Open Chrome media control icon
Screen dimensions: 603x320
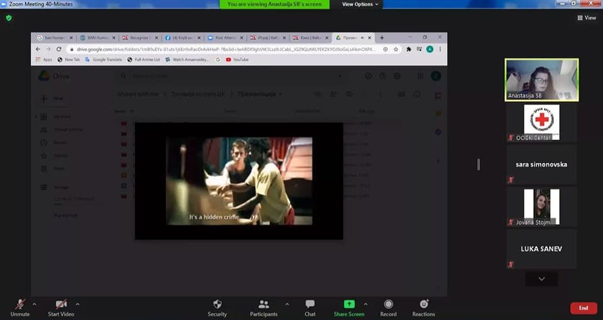[x=419, y=49]
